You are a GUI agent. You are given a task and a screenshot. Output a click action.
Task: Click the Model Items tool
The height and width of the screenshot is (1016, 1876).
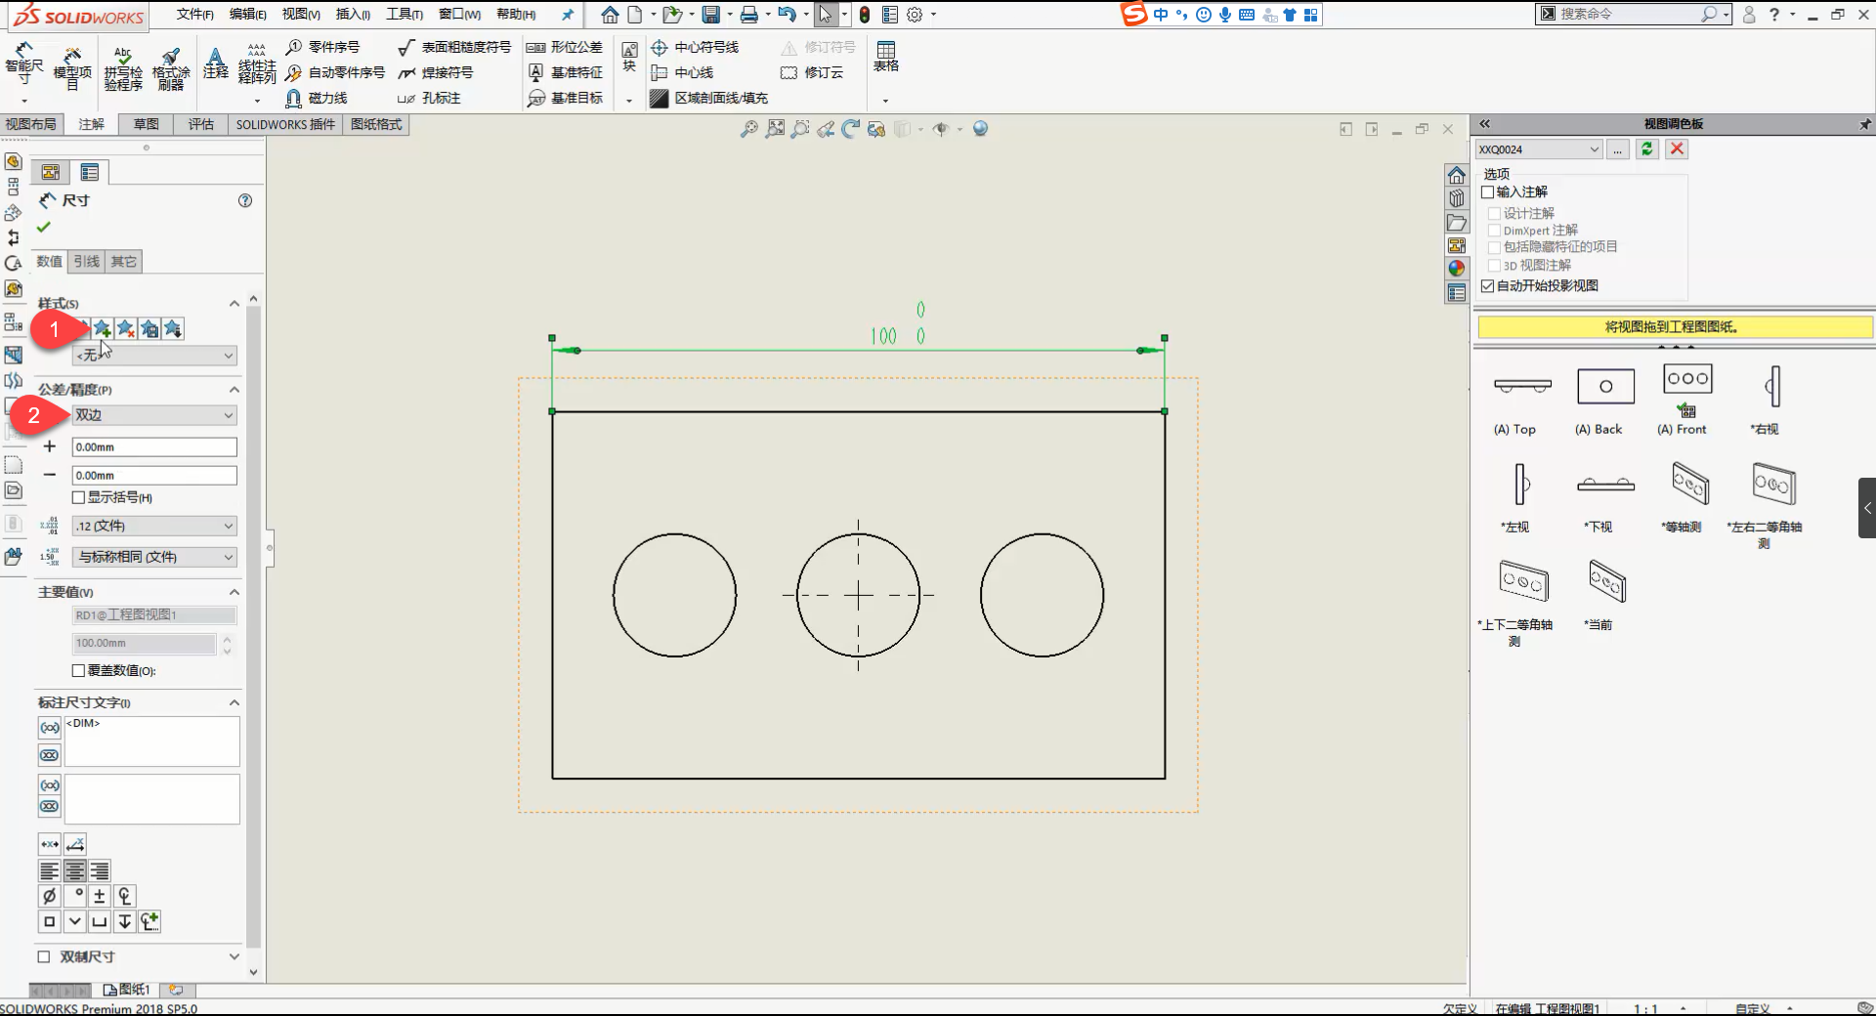point(72,66)
